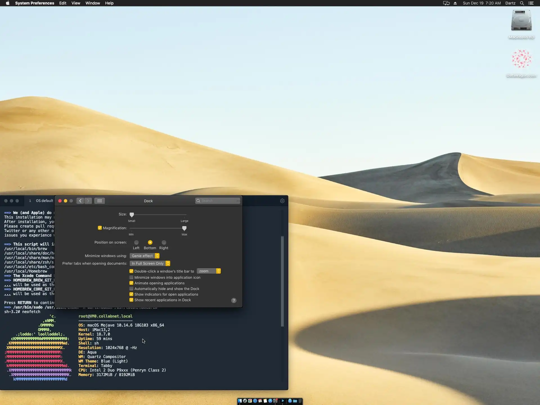Expand the title bar zoom action dropdown
The image size is (540, 405).
click(x=209, y=271)
